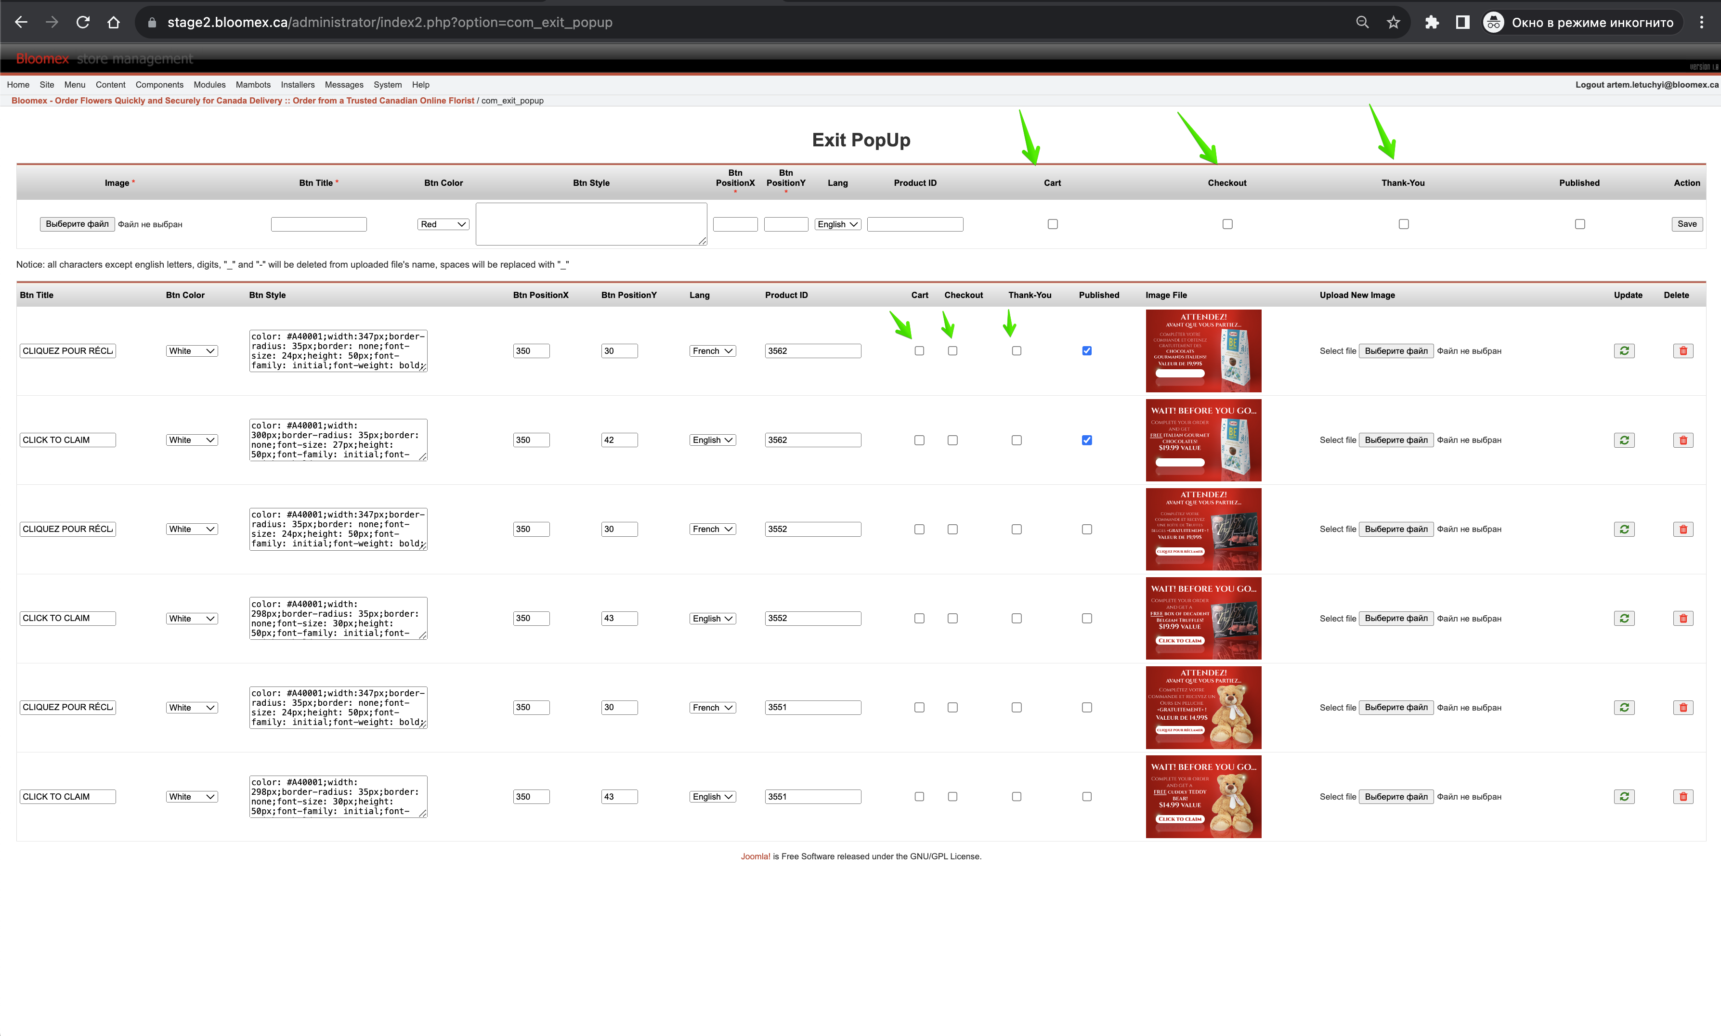Click the incognito profile icon
Image resolution: width=1721 pixels, height=1036 pixels.
[1493, 22]
